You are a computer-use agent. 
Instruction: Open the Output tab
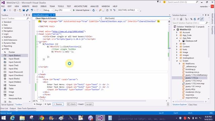(x=13, y=108)
